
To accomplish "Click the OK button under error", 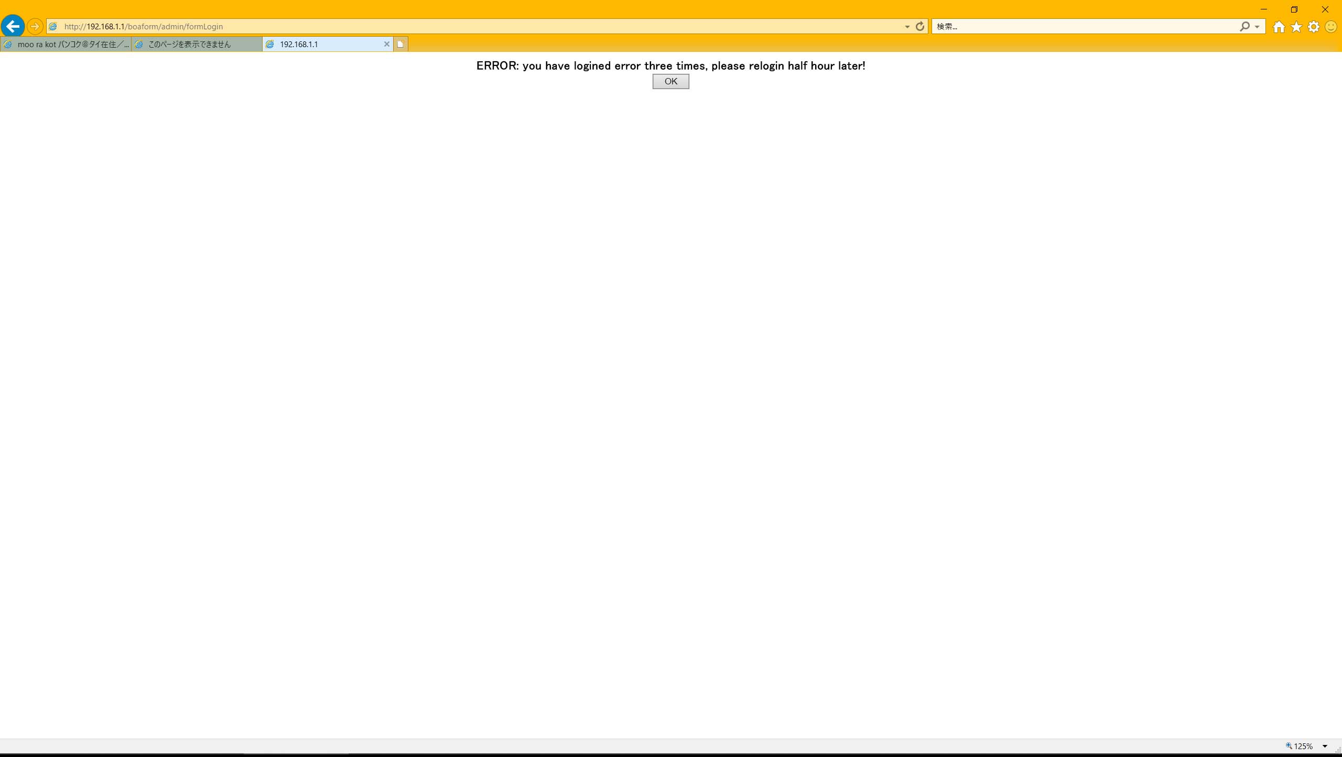I will tap(671, 81).
